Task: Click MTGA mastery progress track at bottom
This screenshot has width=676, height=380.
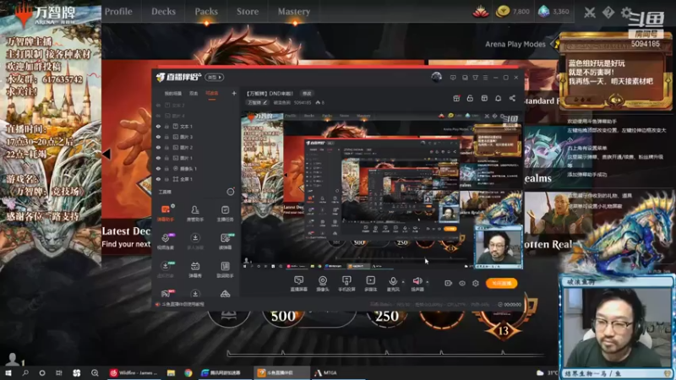Action: click(386, 353)
